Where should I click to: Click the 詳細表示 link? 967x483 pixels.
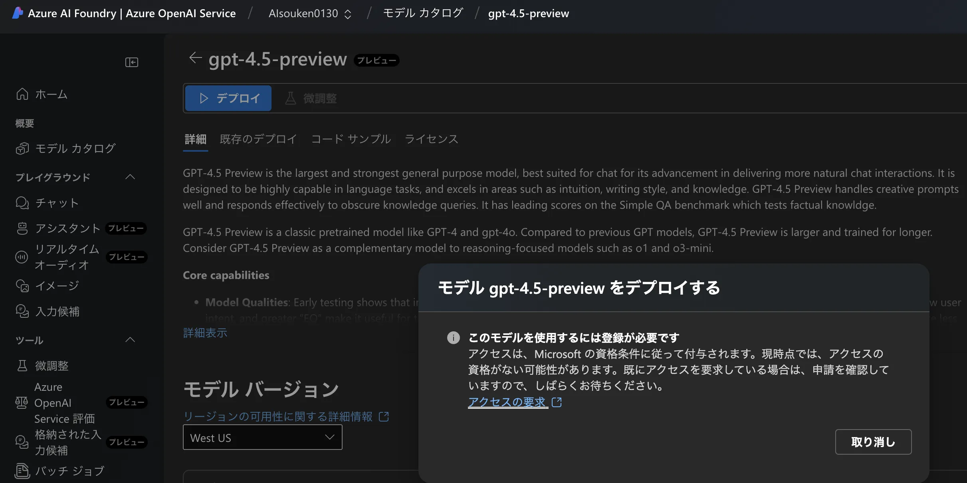[x=205, y=333]
